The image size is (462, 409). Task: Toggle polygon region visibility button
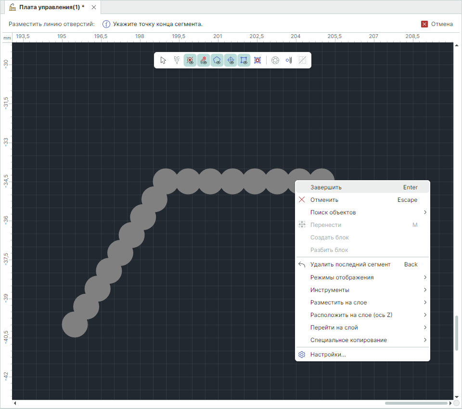click(x=217, y=60)
